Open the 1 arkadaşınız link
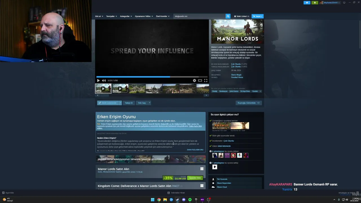Viewport: 361px width, 203px height. click(x=218, y=163)
